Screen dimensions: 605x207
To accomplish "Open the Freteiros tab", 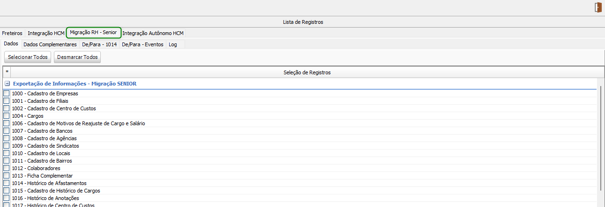I will point(12,33).
